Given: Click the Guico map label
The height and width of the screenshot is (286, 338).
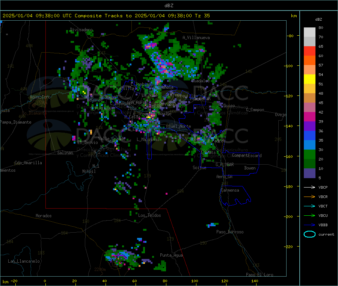Looking at the screenshot, I should tap(229, 106).
